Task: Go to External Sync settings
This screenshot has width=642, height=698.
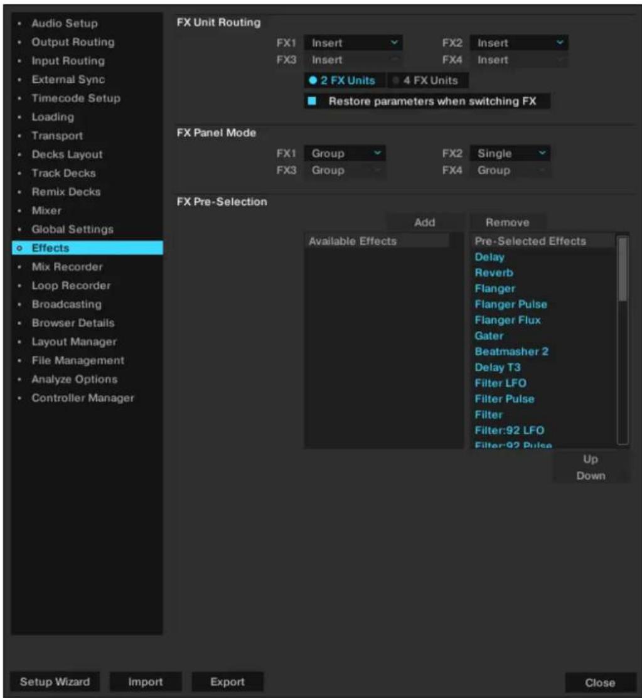Action: [87, 79]
